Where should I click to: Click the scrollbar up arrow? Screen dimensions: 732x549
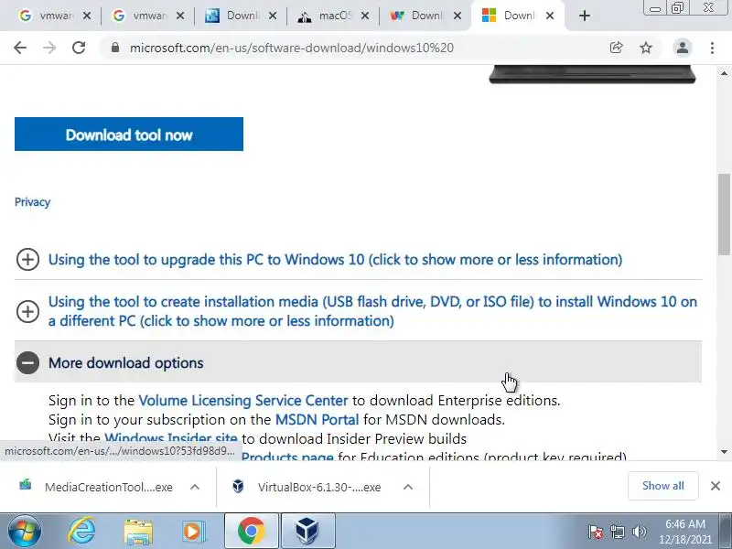pyautogui.click(x=724, y=73)
